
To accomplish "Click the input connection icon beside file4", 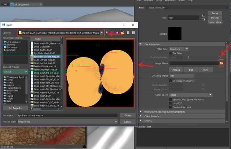I will 203,15.
